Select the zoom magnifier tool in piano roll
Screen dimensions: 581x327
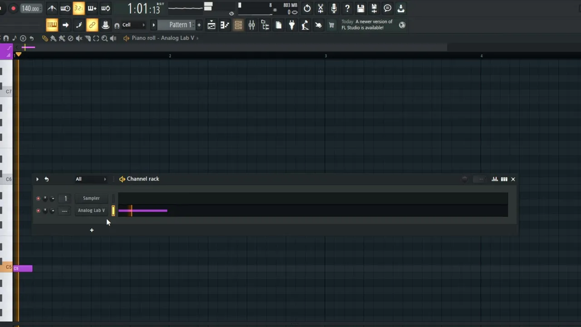[104, 38]
